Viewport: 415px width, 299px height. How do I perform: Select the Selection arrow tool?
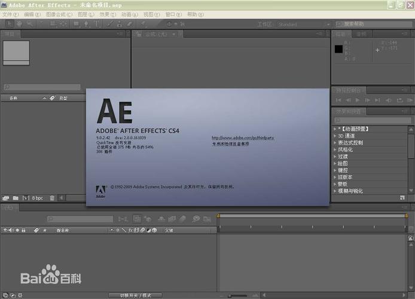10,24
